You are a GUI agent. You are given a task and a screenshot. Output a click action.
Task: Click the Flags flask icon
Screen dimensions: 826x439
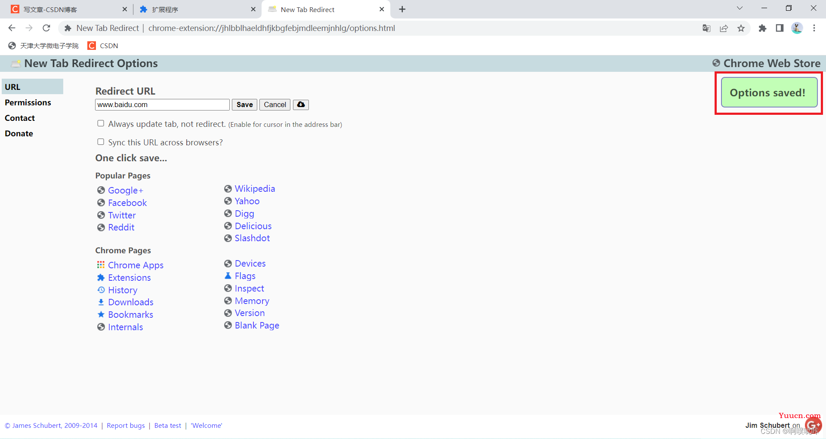tap(228, 276)
